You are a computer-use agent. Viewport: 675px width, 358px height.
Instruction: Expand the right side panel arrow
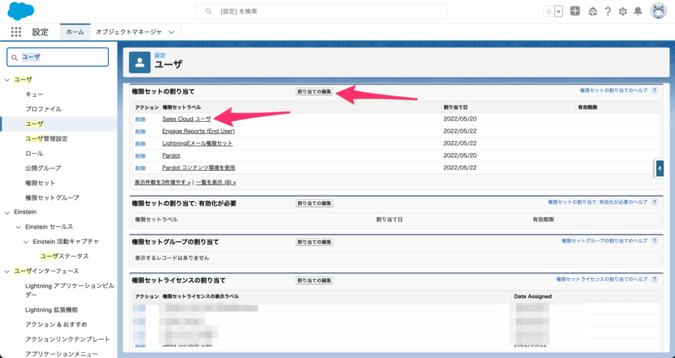click(x=659, y=168)
